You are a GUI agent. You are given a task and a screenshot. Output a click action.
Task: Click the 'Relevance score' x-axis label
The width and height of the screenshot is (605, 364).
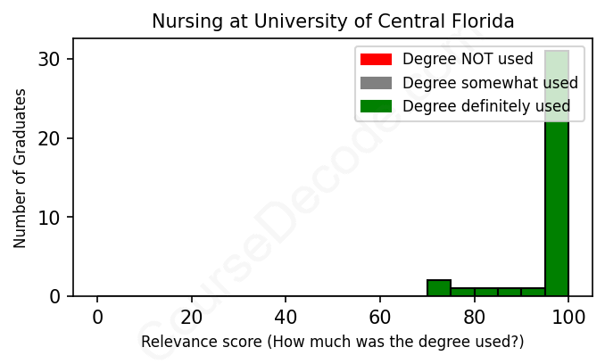[x=333, y=342]
